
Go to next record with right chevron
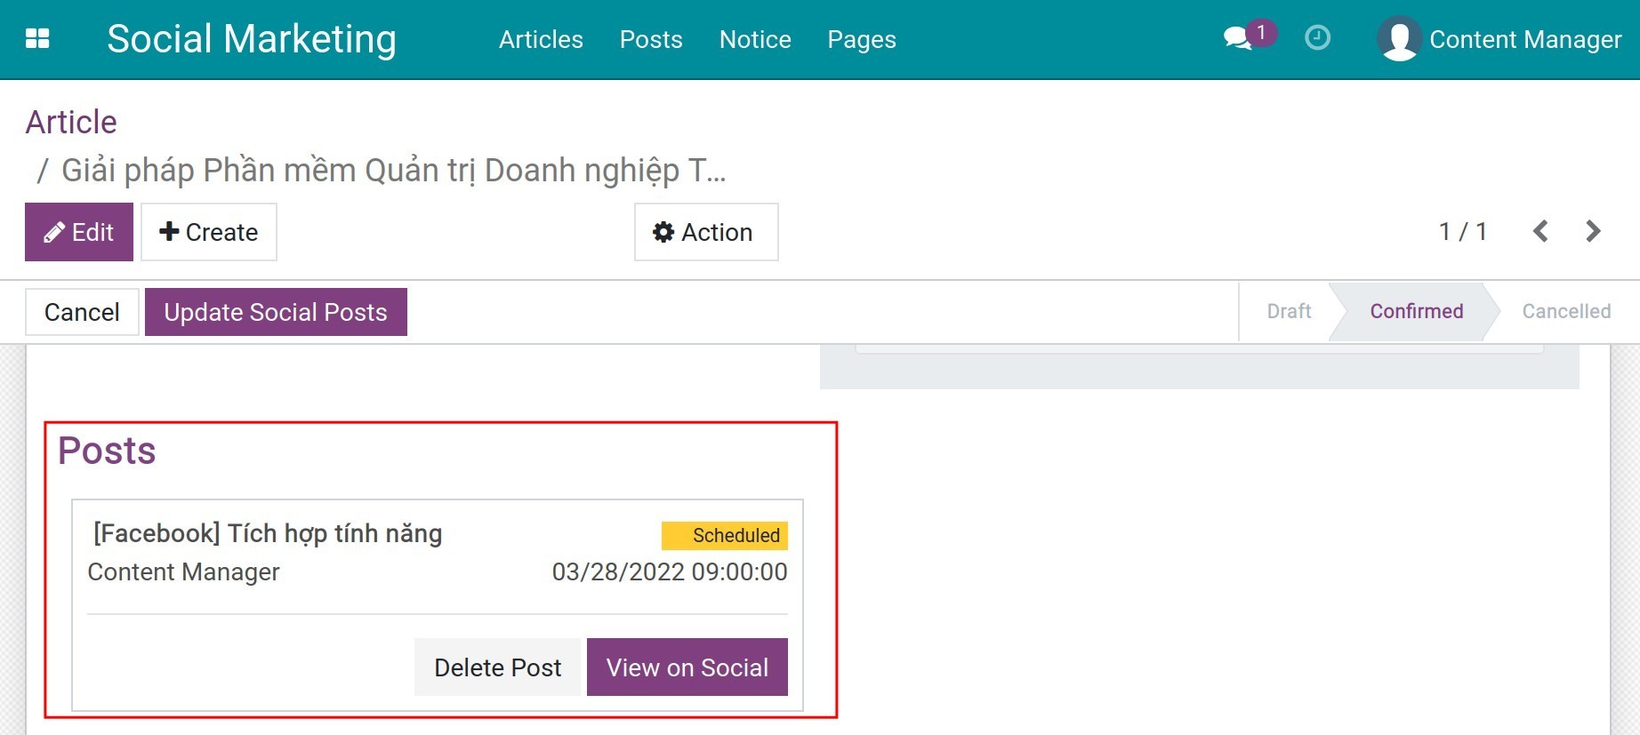click(x=1593, y=232)
